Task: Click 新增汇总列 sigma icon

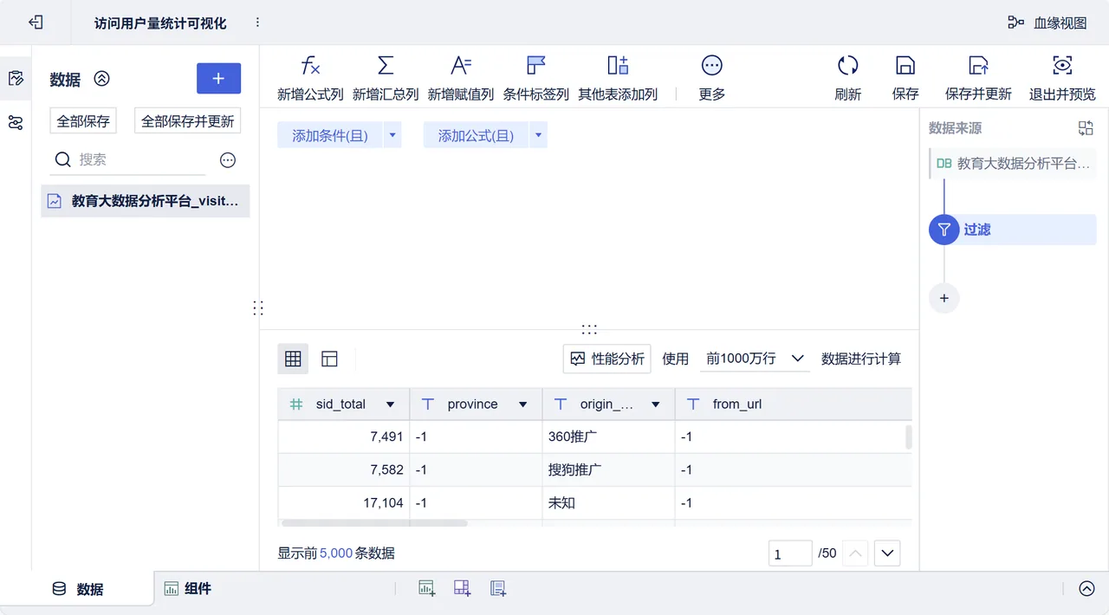Action: 386,66
